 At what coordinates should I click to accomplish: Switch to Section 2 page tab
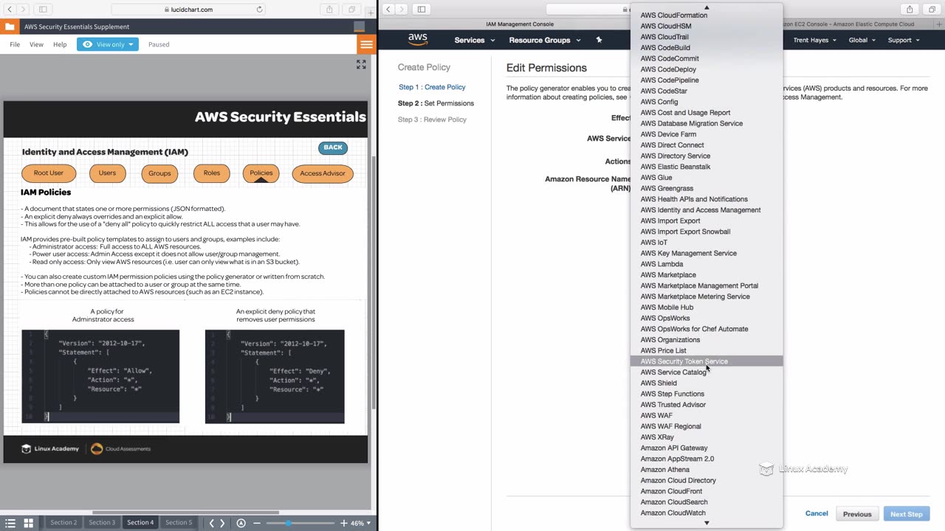point(63,523)
